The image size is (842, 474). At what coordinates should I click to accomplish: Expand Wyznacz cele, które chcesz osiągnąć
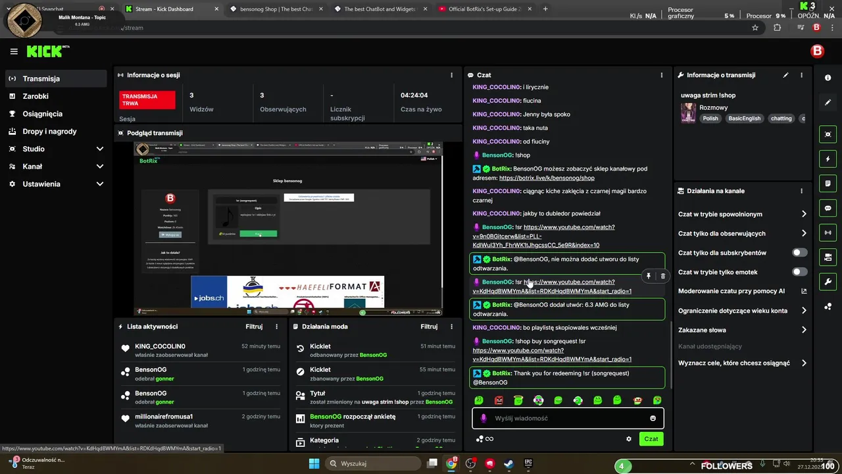pos(742,363)
